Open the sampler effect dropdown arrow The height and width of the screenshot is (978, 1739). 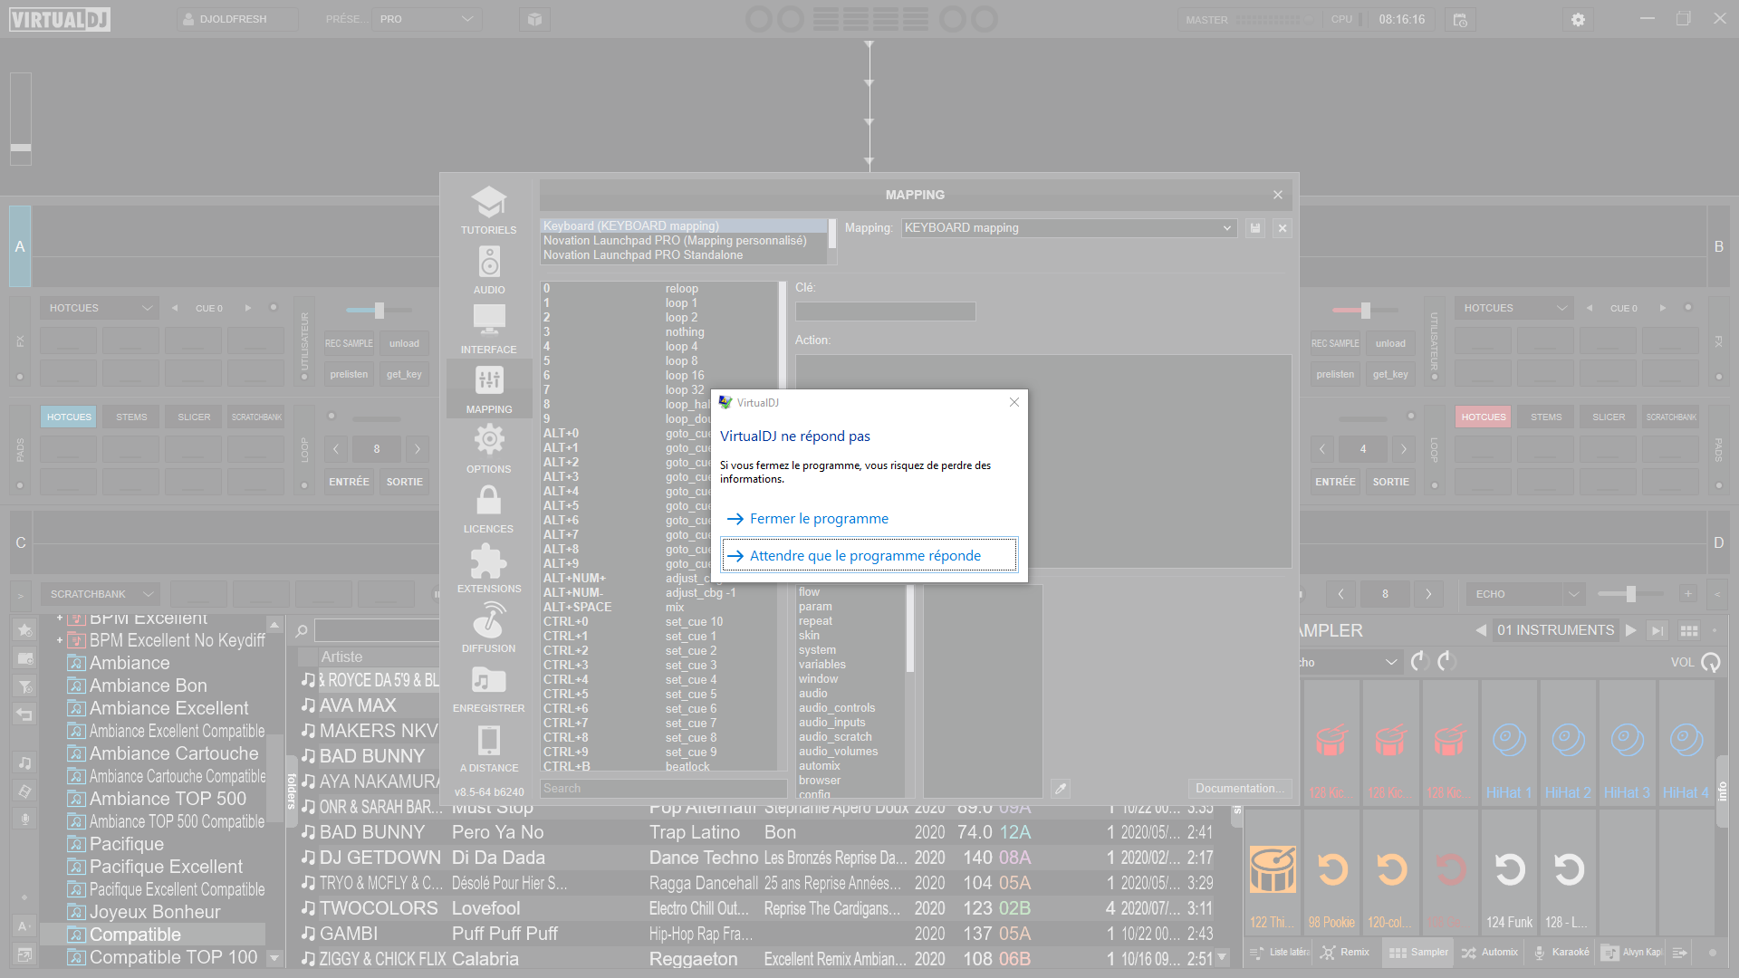[1391, 662]
